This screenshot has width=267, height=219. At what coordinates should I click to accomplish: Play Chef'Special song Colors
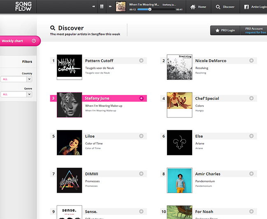click(x=200, y=106)
